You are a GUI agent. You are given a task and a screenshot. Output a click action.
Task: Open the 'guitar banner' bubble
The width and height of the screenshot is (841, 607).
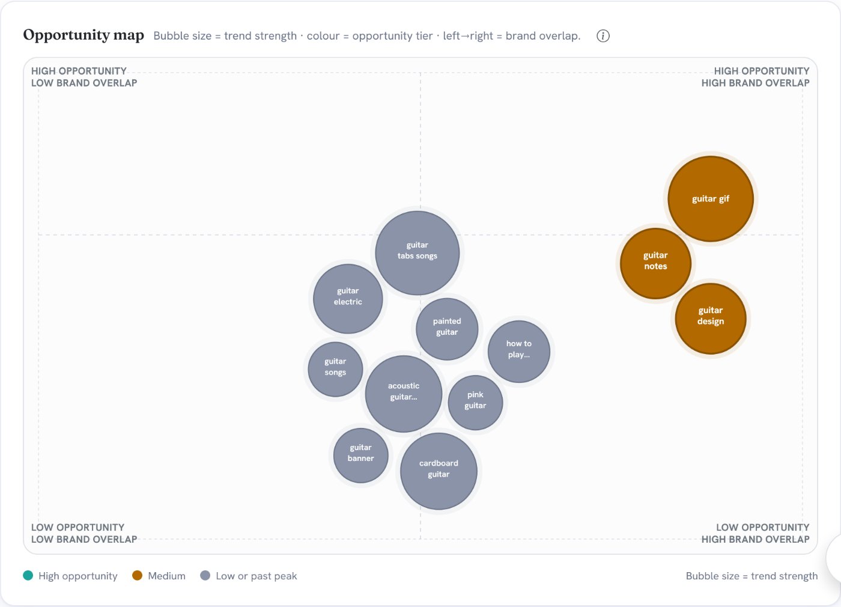[x=360, y=456]
